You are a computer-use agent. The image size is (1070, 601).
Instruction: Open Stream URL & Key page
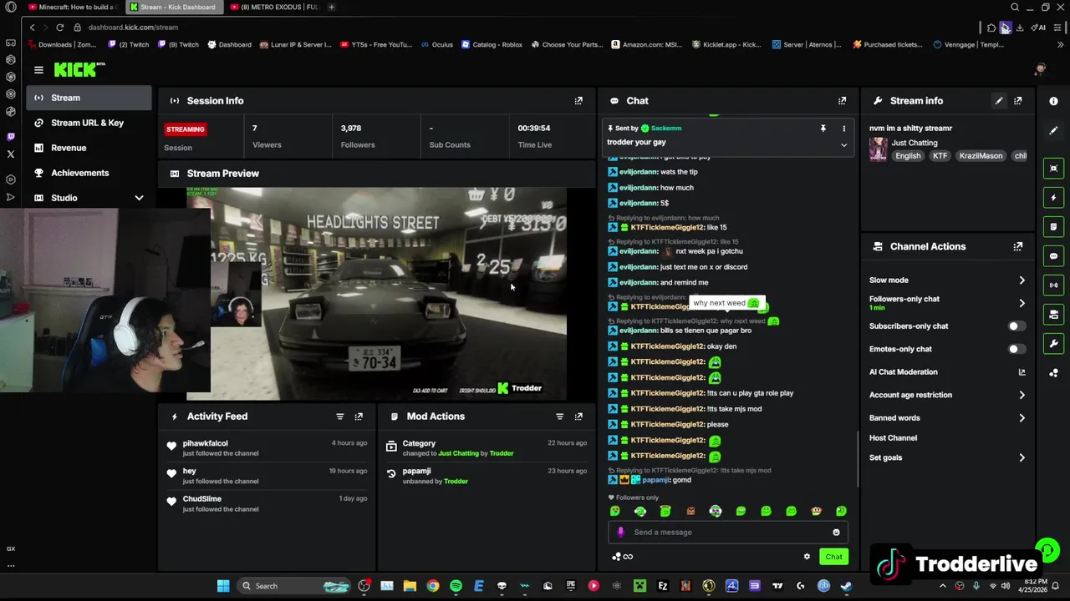(89, 123)
